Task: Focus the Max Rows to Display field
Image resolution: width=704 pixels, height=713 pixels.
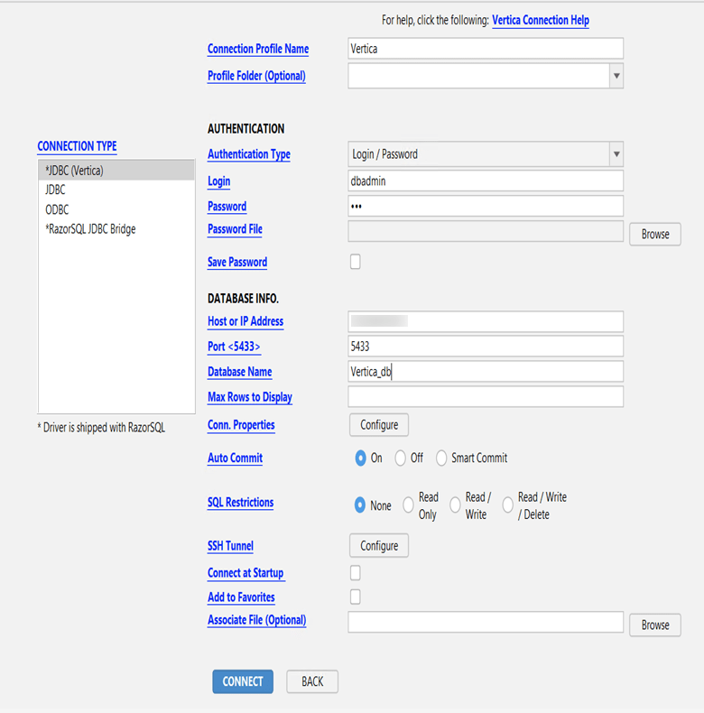Action: [x=486, y=397]
